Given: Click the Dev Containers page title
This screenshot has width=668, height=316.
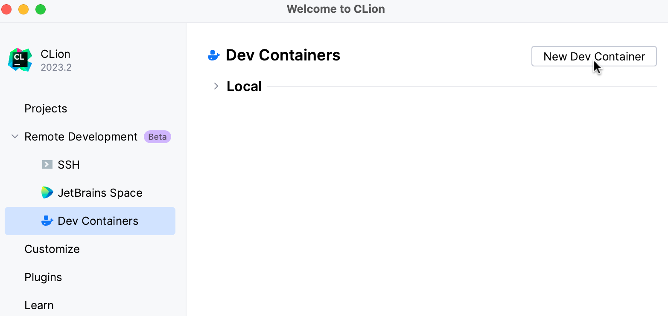Looking at the screenshot, I should pyautogui.click(x=283, y=55).
